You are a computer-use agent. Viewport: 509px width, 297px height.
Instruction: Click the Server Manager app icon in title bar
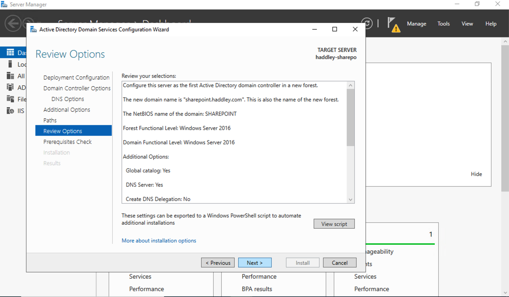pyautogui.click(x=4, y=4)
